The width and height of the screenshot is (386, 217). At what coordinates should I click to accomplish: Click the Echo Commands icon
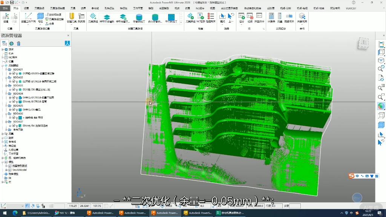(x=259, y=16)
